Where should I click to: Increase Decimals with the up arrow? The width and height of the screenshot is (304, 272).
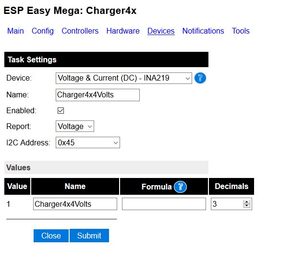click(247, 202)
